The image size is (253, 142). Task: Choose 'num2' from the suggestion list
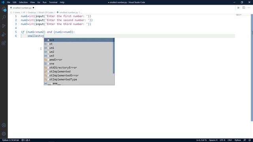point(78,52)
